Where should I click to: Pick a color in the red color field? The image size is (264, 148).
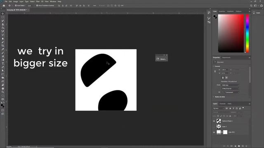(231, 34)
